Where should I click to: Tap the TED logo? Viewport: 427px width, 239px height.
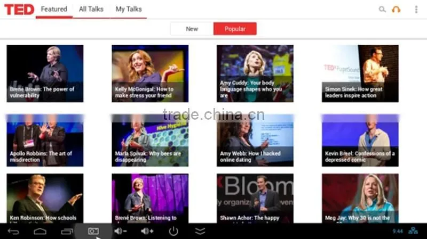tap(19, 10)
